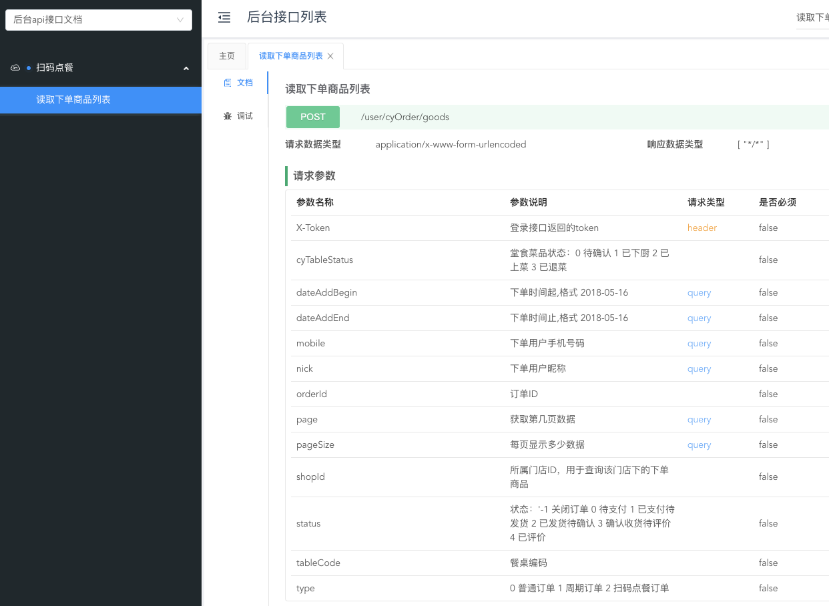The height and width of the screenshot is (606, 829).
Task: Select the 读取下单商品列表 tab
Action: point(290,56)
